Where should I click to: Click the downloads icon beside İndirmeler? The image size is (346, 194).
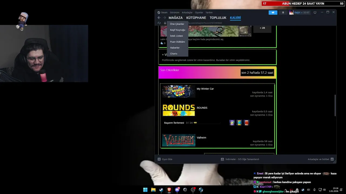[x=222, y=159]
